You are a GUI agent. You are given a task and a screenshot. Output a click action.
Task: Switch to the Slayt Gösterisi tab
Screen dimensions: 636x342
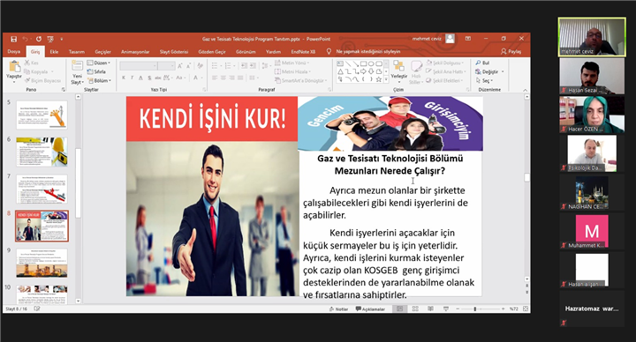pyautogui.click(x=174, y=52)
